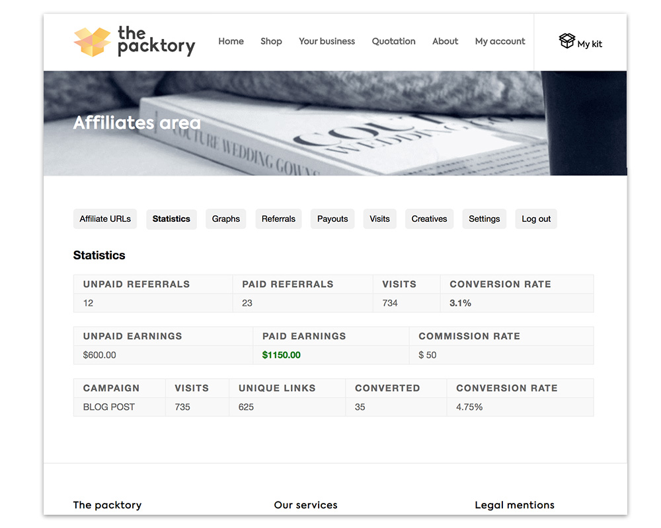
Task: Go to affiliate Settings tab
Action: pyautogui.click(x=485, y=219)
